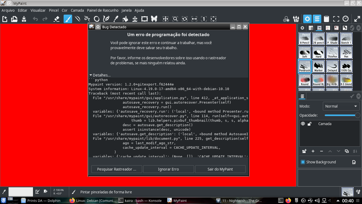Open the KDE application launcher

3,201
